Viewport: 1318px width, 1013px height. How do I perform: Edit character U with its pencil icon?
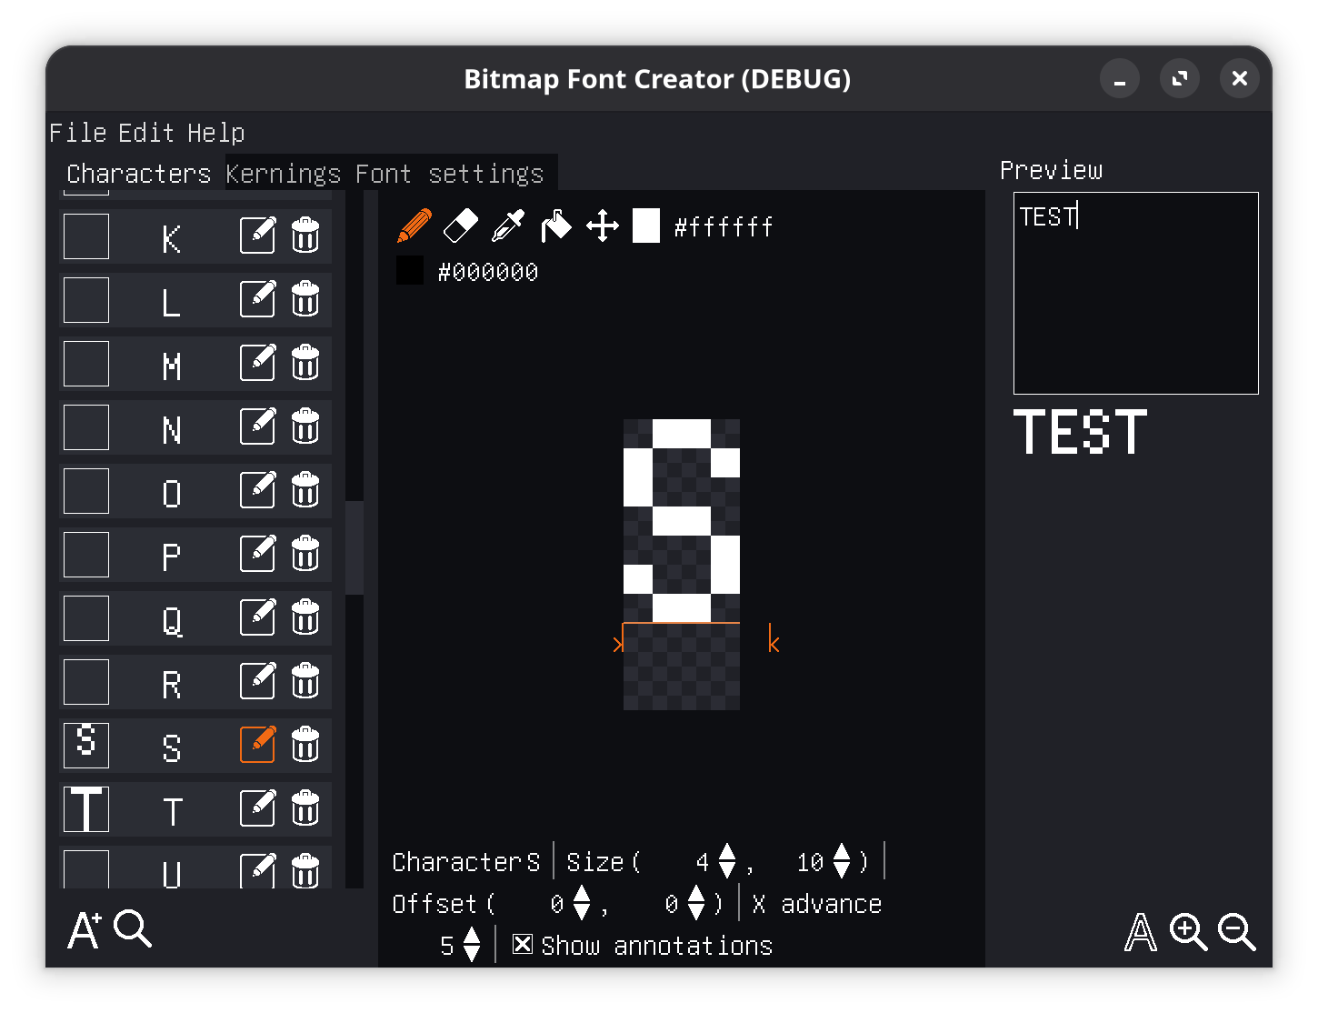(x=257, y=870)
